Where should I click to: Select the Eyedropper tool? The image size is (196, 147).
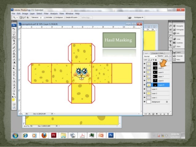coord(14,88)
